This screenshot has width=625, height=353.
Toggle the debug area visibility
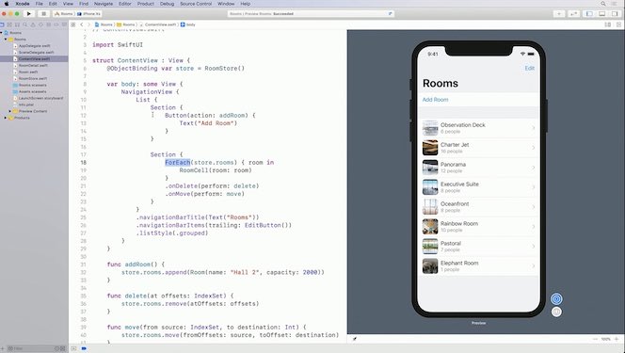coord(601,13)
